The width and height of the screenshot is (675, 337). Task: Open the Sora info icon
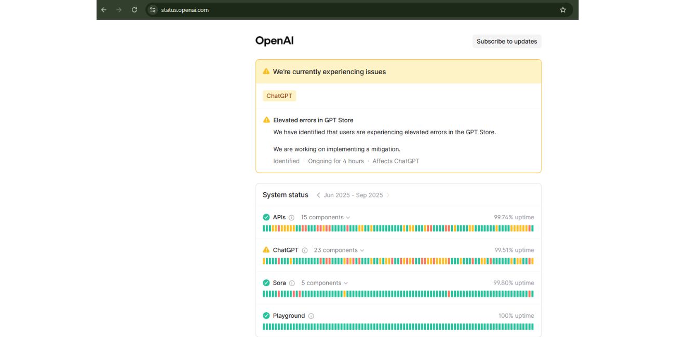pos(292,283)
